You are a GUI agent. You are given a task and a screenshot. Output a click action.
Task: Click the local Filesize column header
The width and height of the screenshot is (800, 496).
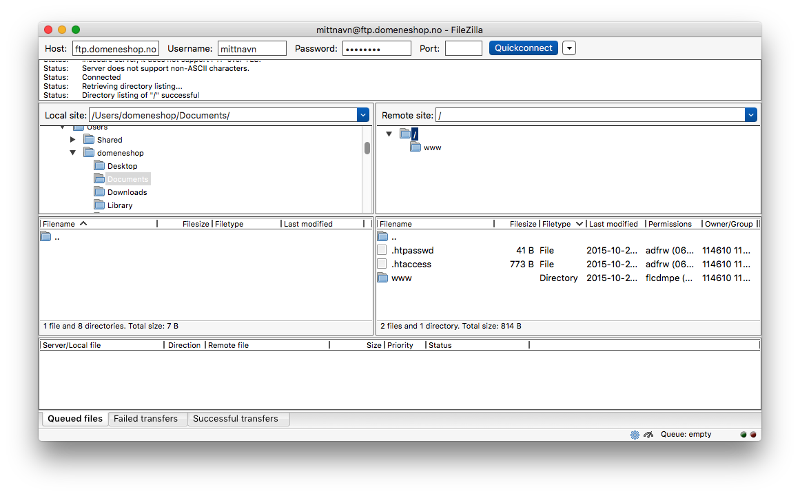185,224
